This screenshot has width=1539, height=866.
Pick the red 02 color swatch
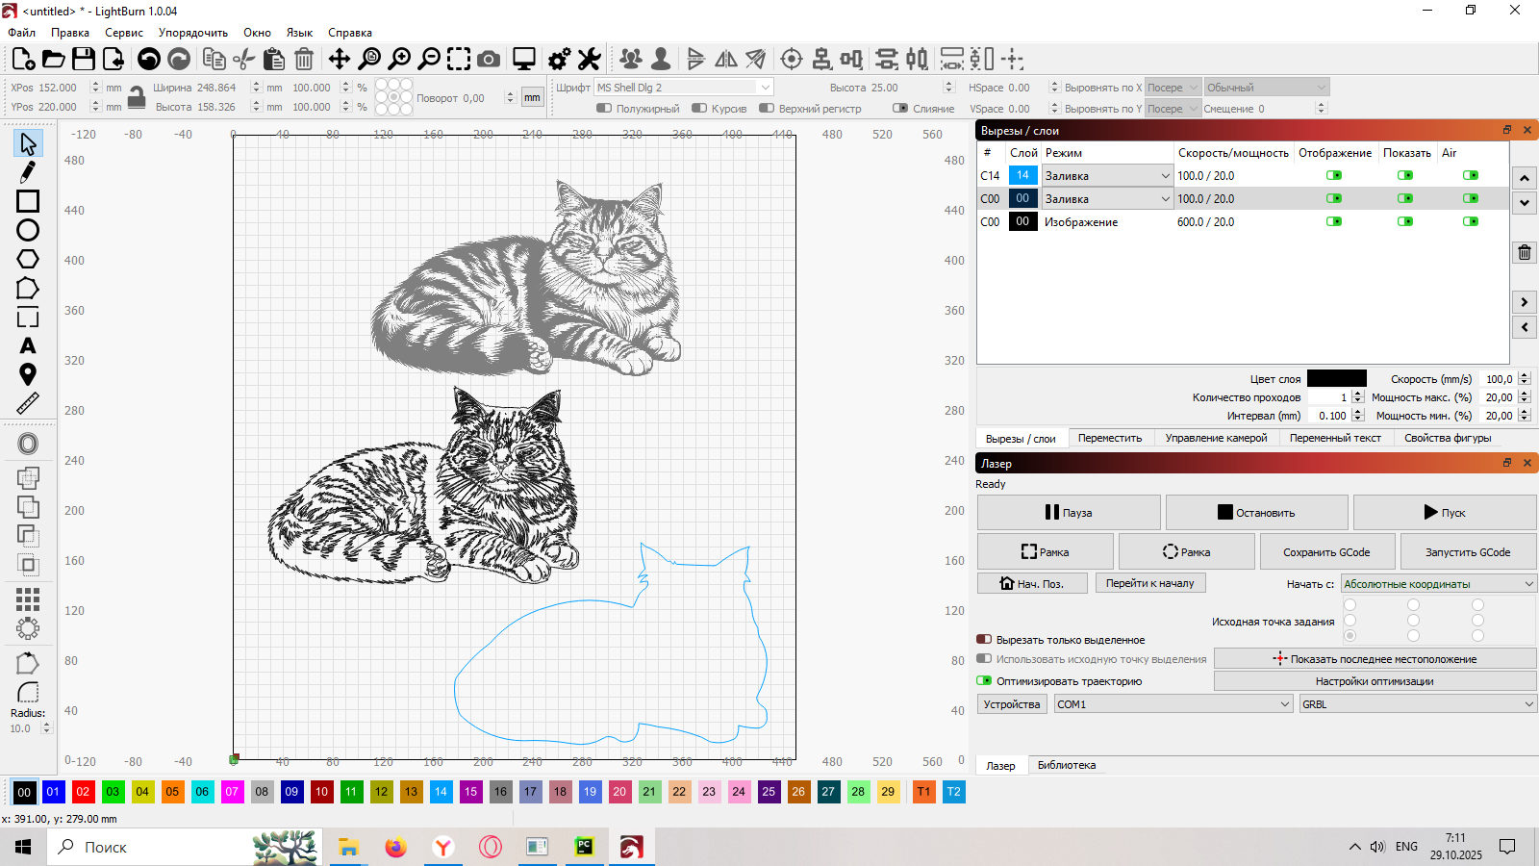coord(83,792)
